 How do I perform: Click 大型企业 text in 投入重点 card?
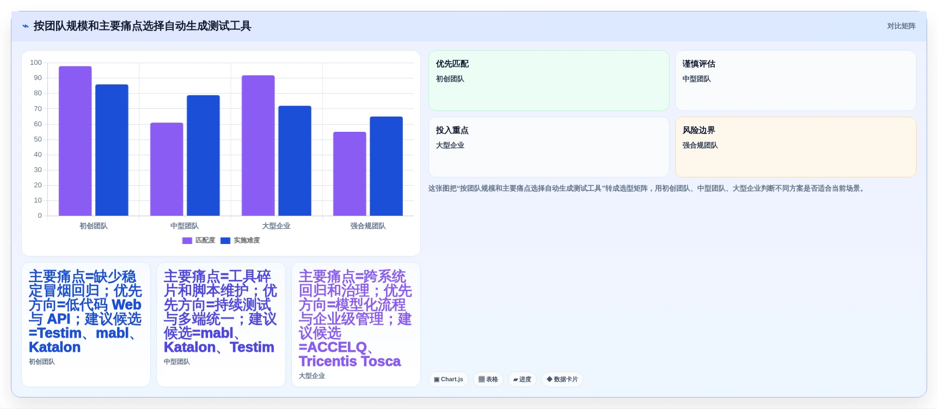point(450,145)
